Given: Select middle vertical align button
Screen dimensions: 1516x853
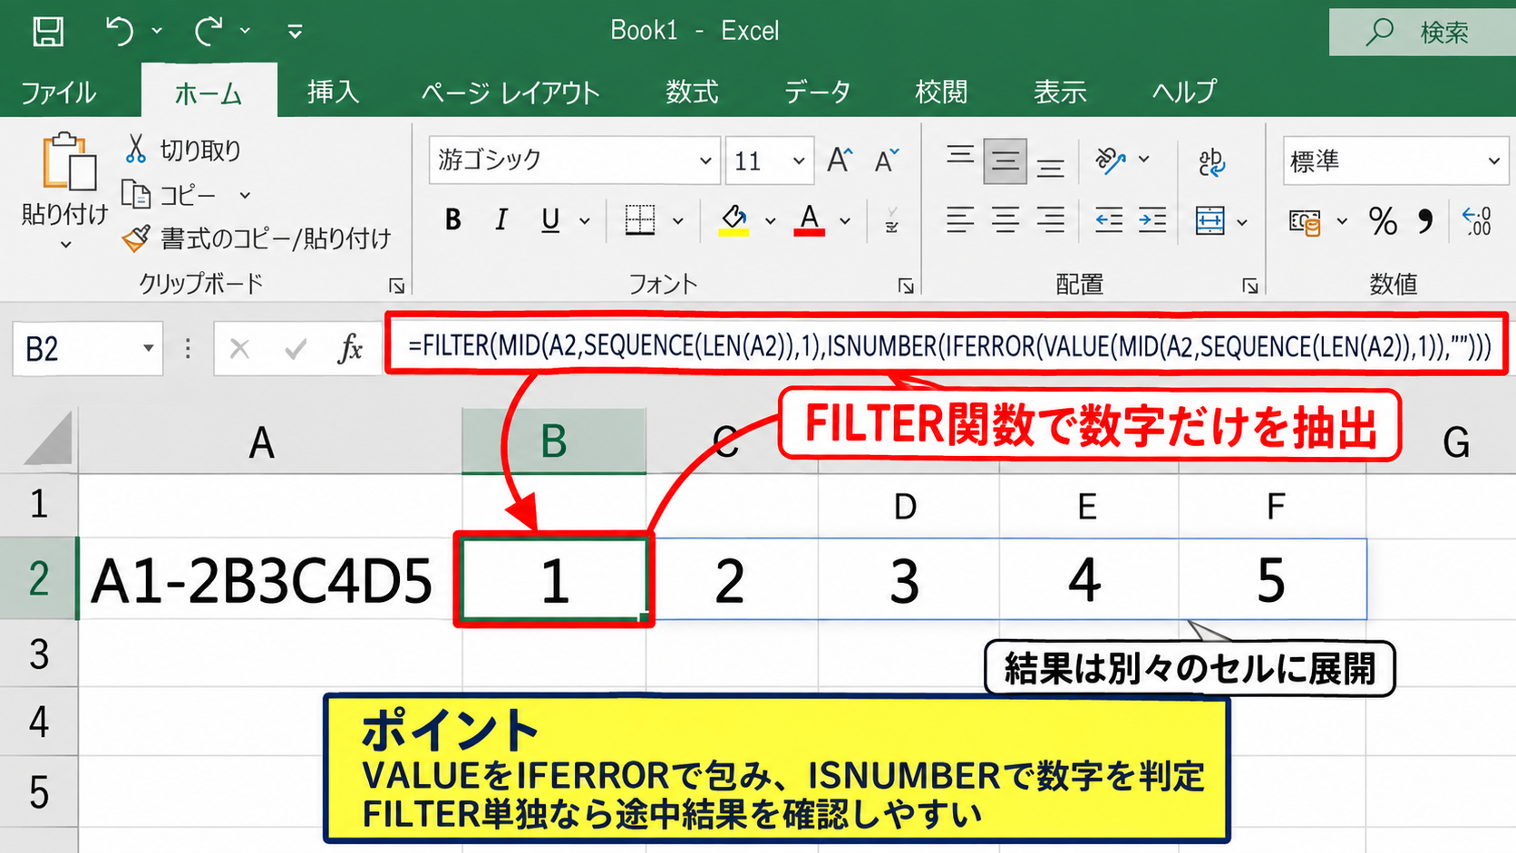Looking at the screenshot, I should click(x=1005, y=160).
